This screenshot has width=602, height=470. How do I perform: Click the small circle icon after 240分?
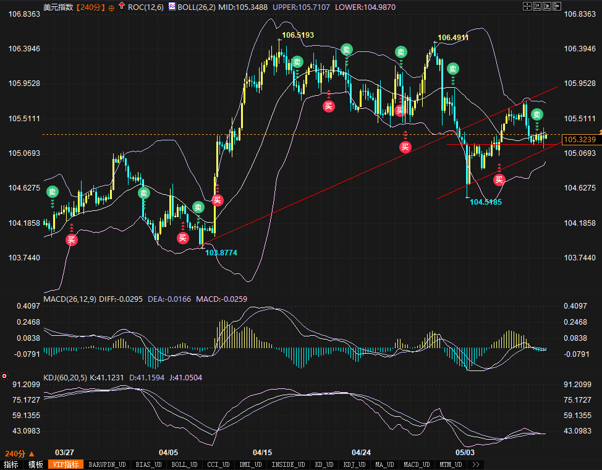[111, 7]
